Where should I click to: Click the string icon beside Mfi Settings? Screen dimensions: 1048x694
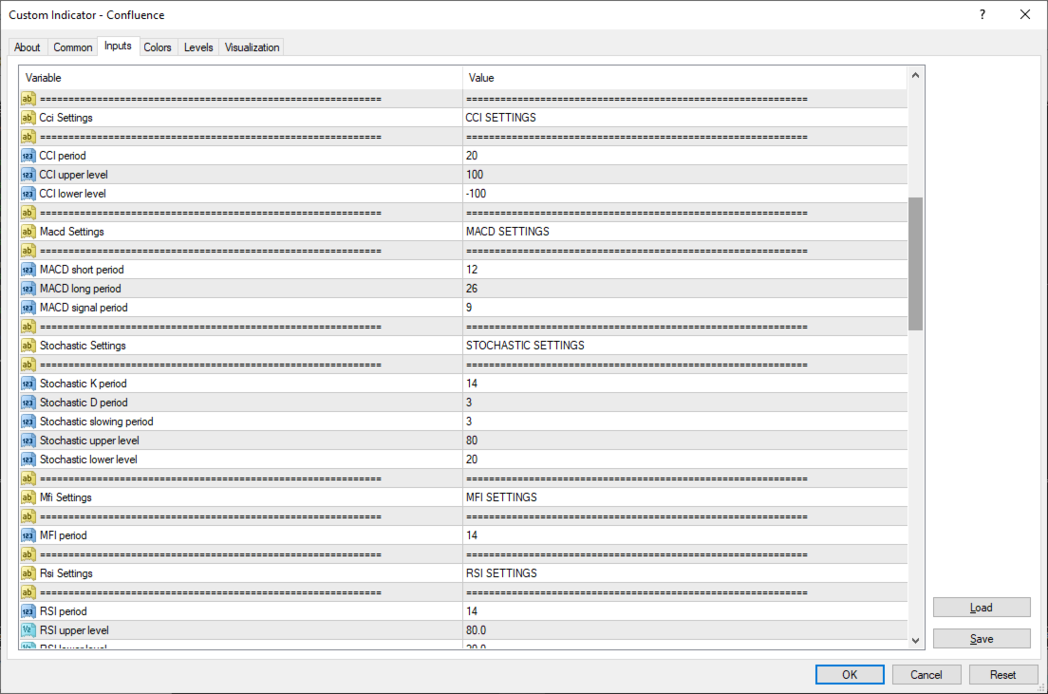(x=28, y=497)
